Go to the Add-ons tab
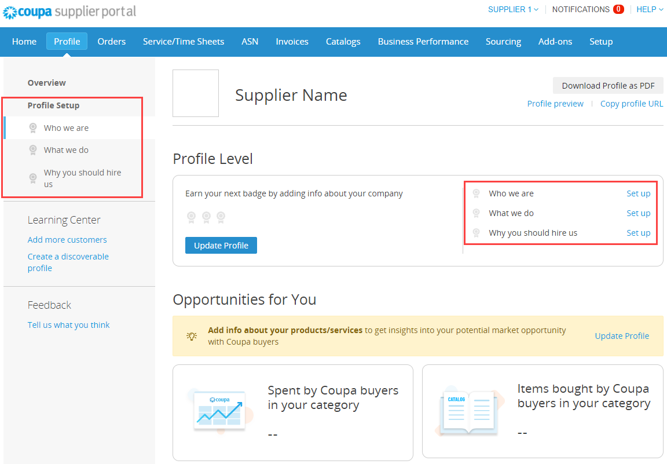Viewport: 667px width, 464px height. 555,41
